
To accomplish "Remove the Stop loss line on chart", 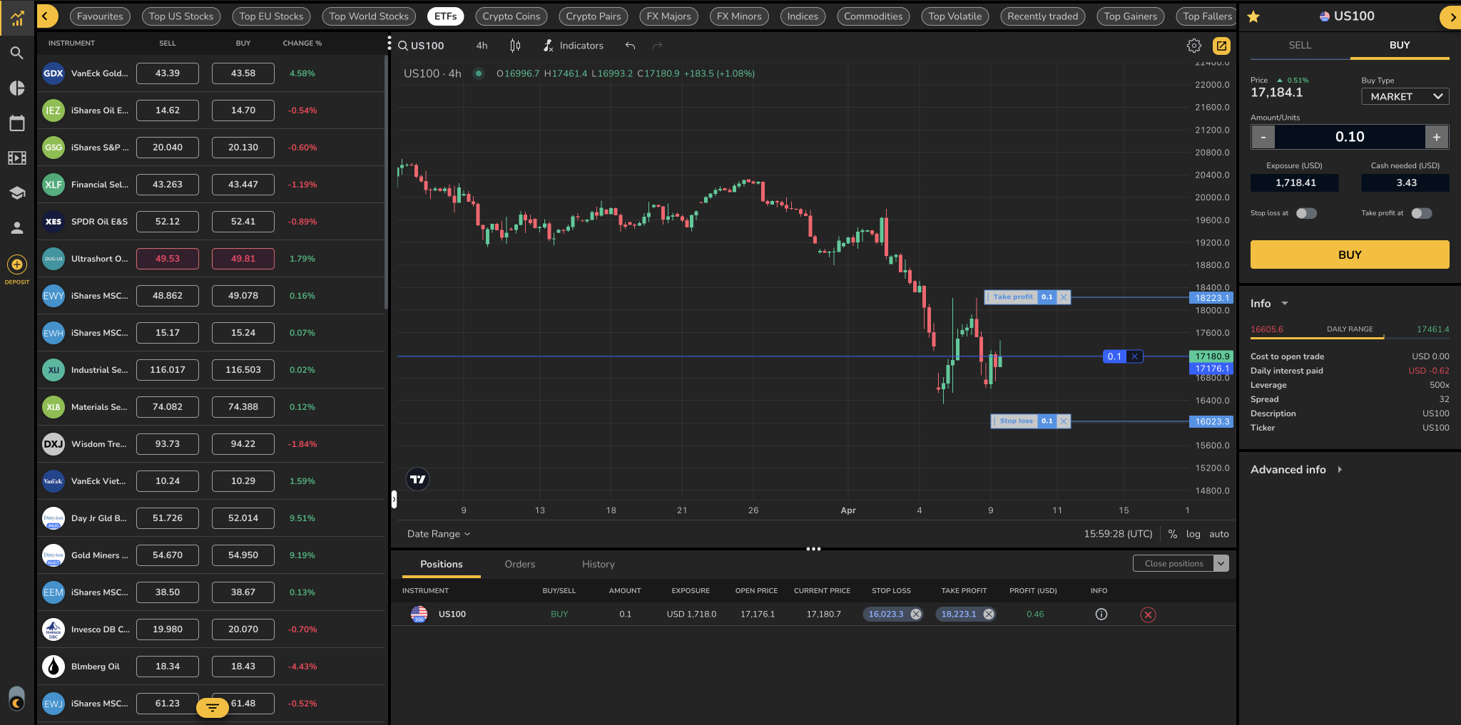I will pos(1064,421).
